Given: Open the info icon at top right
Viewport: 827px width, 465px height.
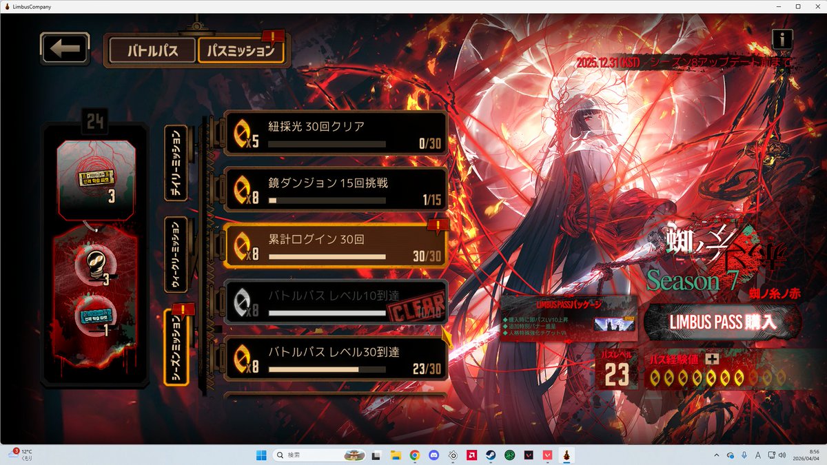Looking at the screenshot, I should click(x=782, y=39).
